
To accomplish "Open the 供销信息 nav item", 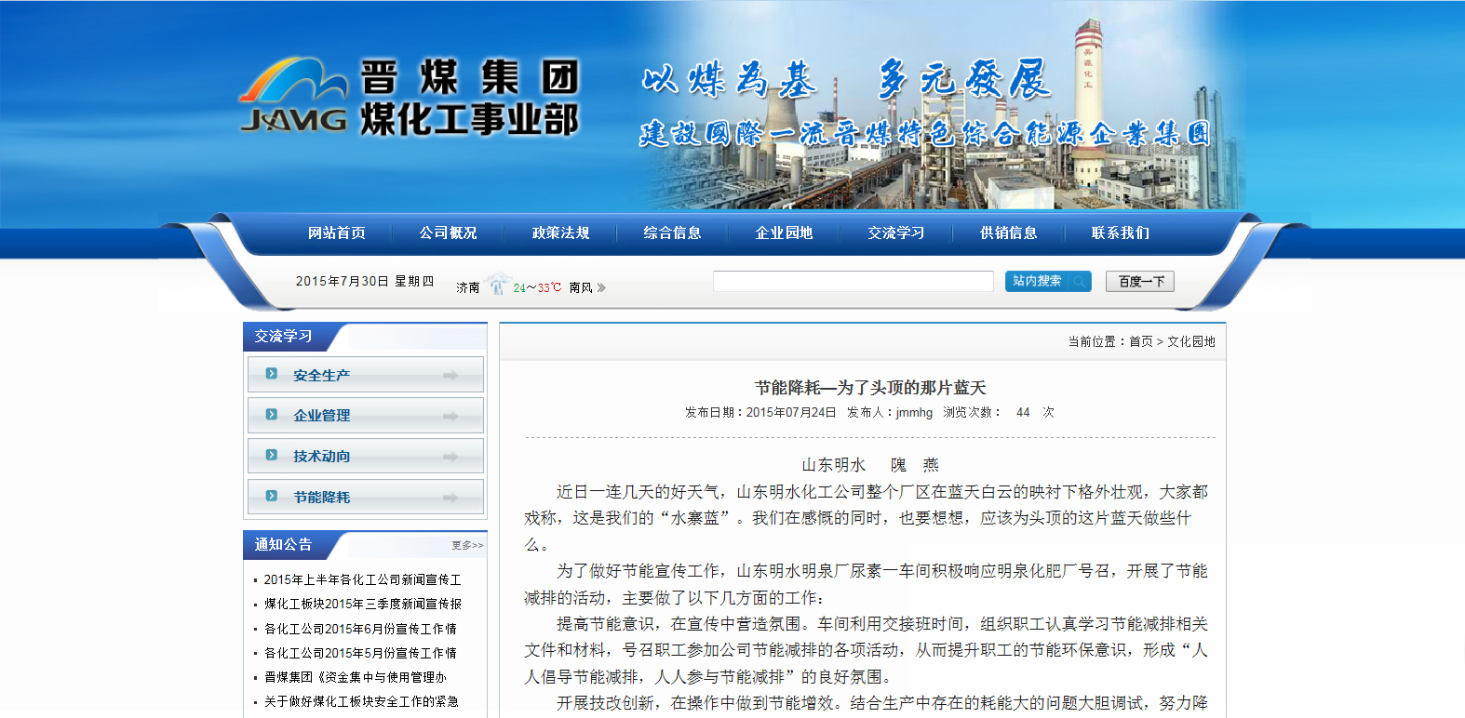I will (x=1008, y=233).
